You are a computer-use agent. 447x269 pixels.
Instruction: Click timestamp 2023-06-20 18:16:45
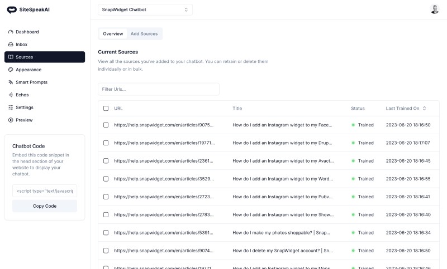coord(408,161)
